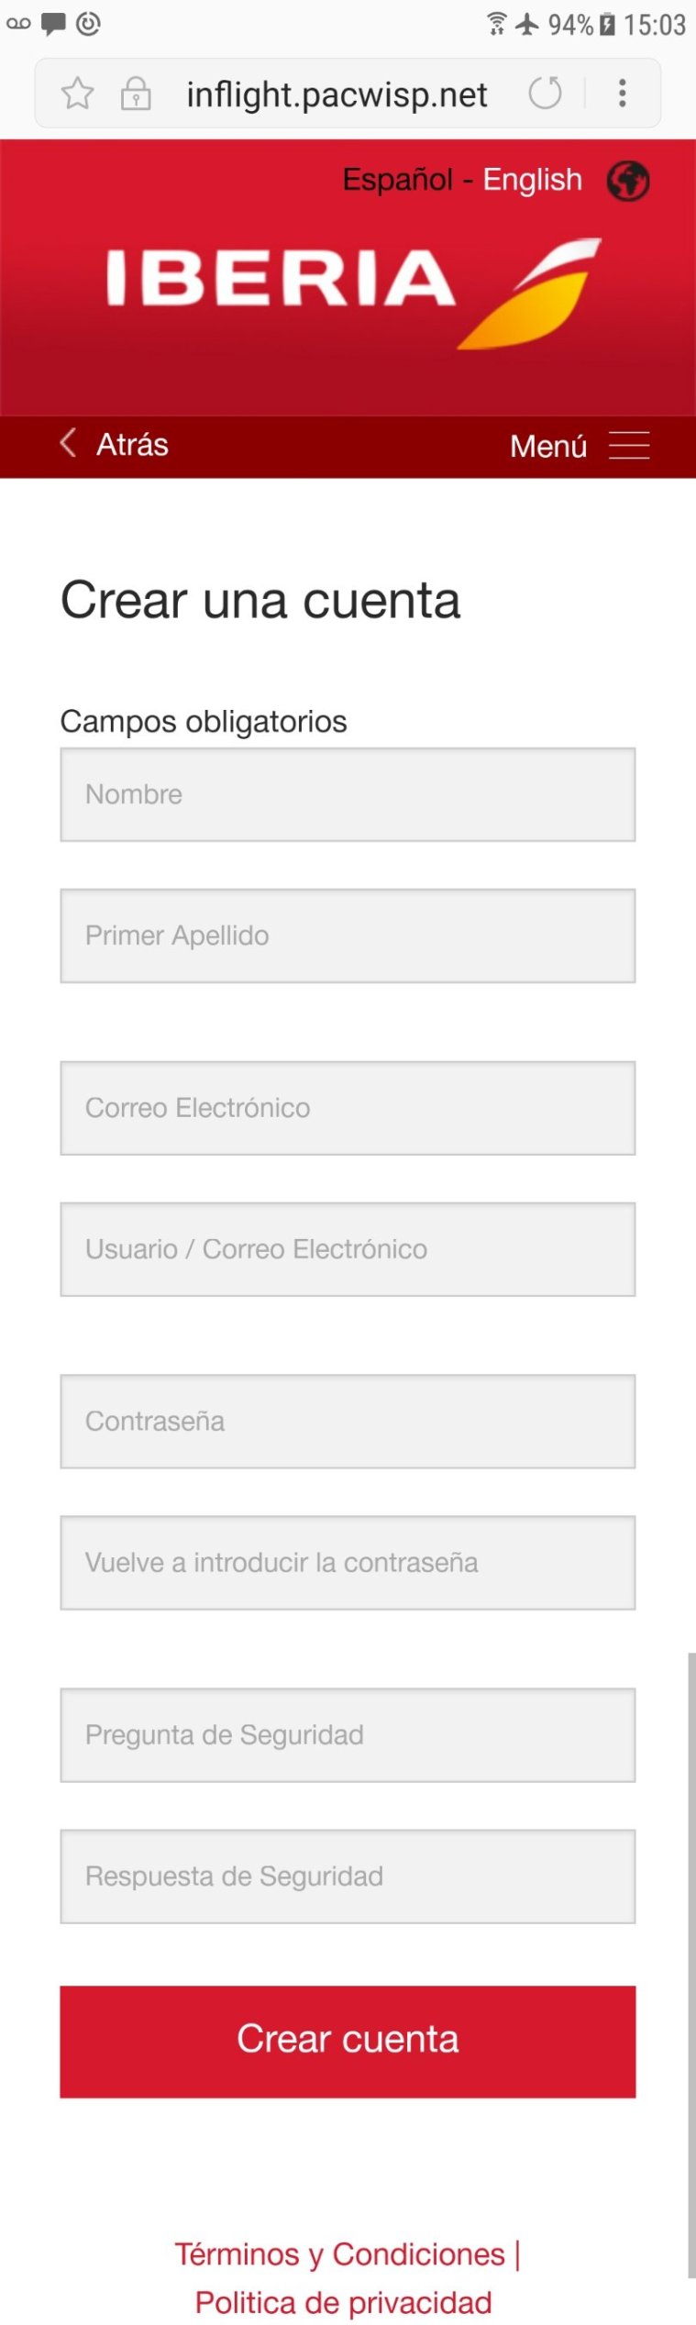The image size is (696, 2325).
Task: Tap the padlock site security icon
Action: click(x=136, y=94)
